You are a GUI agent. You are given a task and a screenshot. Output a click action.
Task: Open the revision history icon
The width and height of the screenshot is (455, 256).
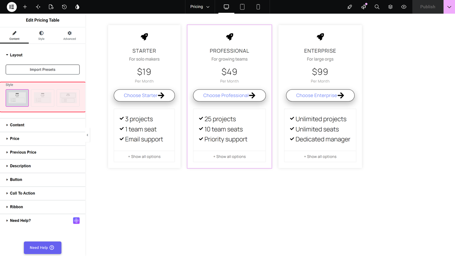click(x=64, y=7)
